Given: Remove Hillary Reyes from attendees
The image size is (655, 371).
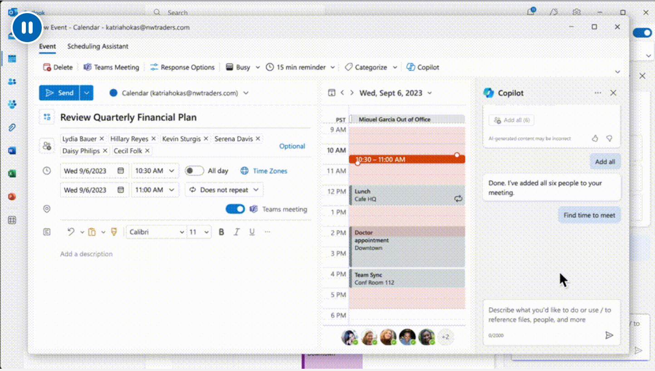Looking at the screenshot, I should 153,139.
